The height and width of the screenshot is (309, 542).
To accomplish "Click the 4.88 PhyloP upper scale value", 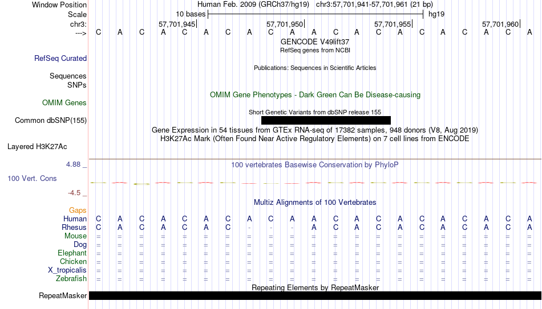I will click(x=74, y=164).
